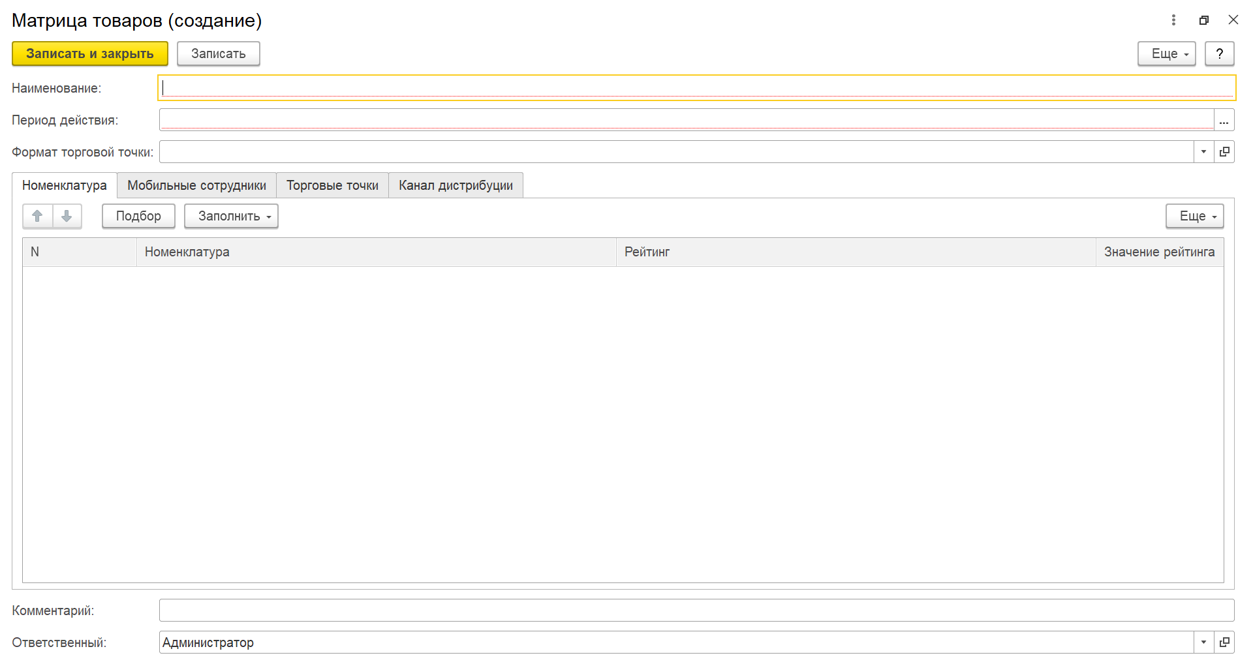
Task: Open the table's Еще menu
Action: pyautogui.click(x=1194, y=216)
